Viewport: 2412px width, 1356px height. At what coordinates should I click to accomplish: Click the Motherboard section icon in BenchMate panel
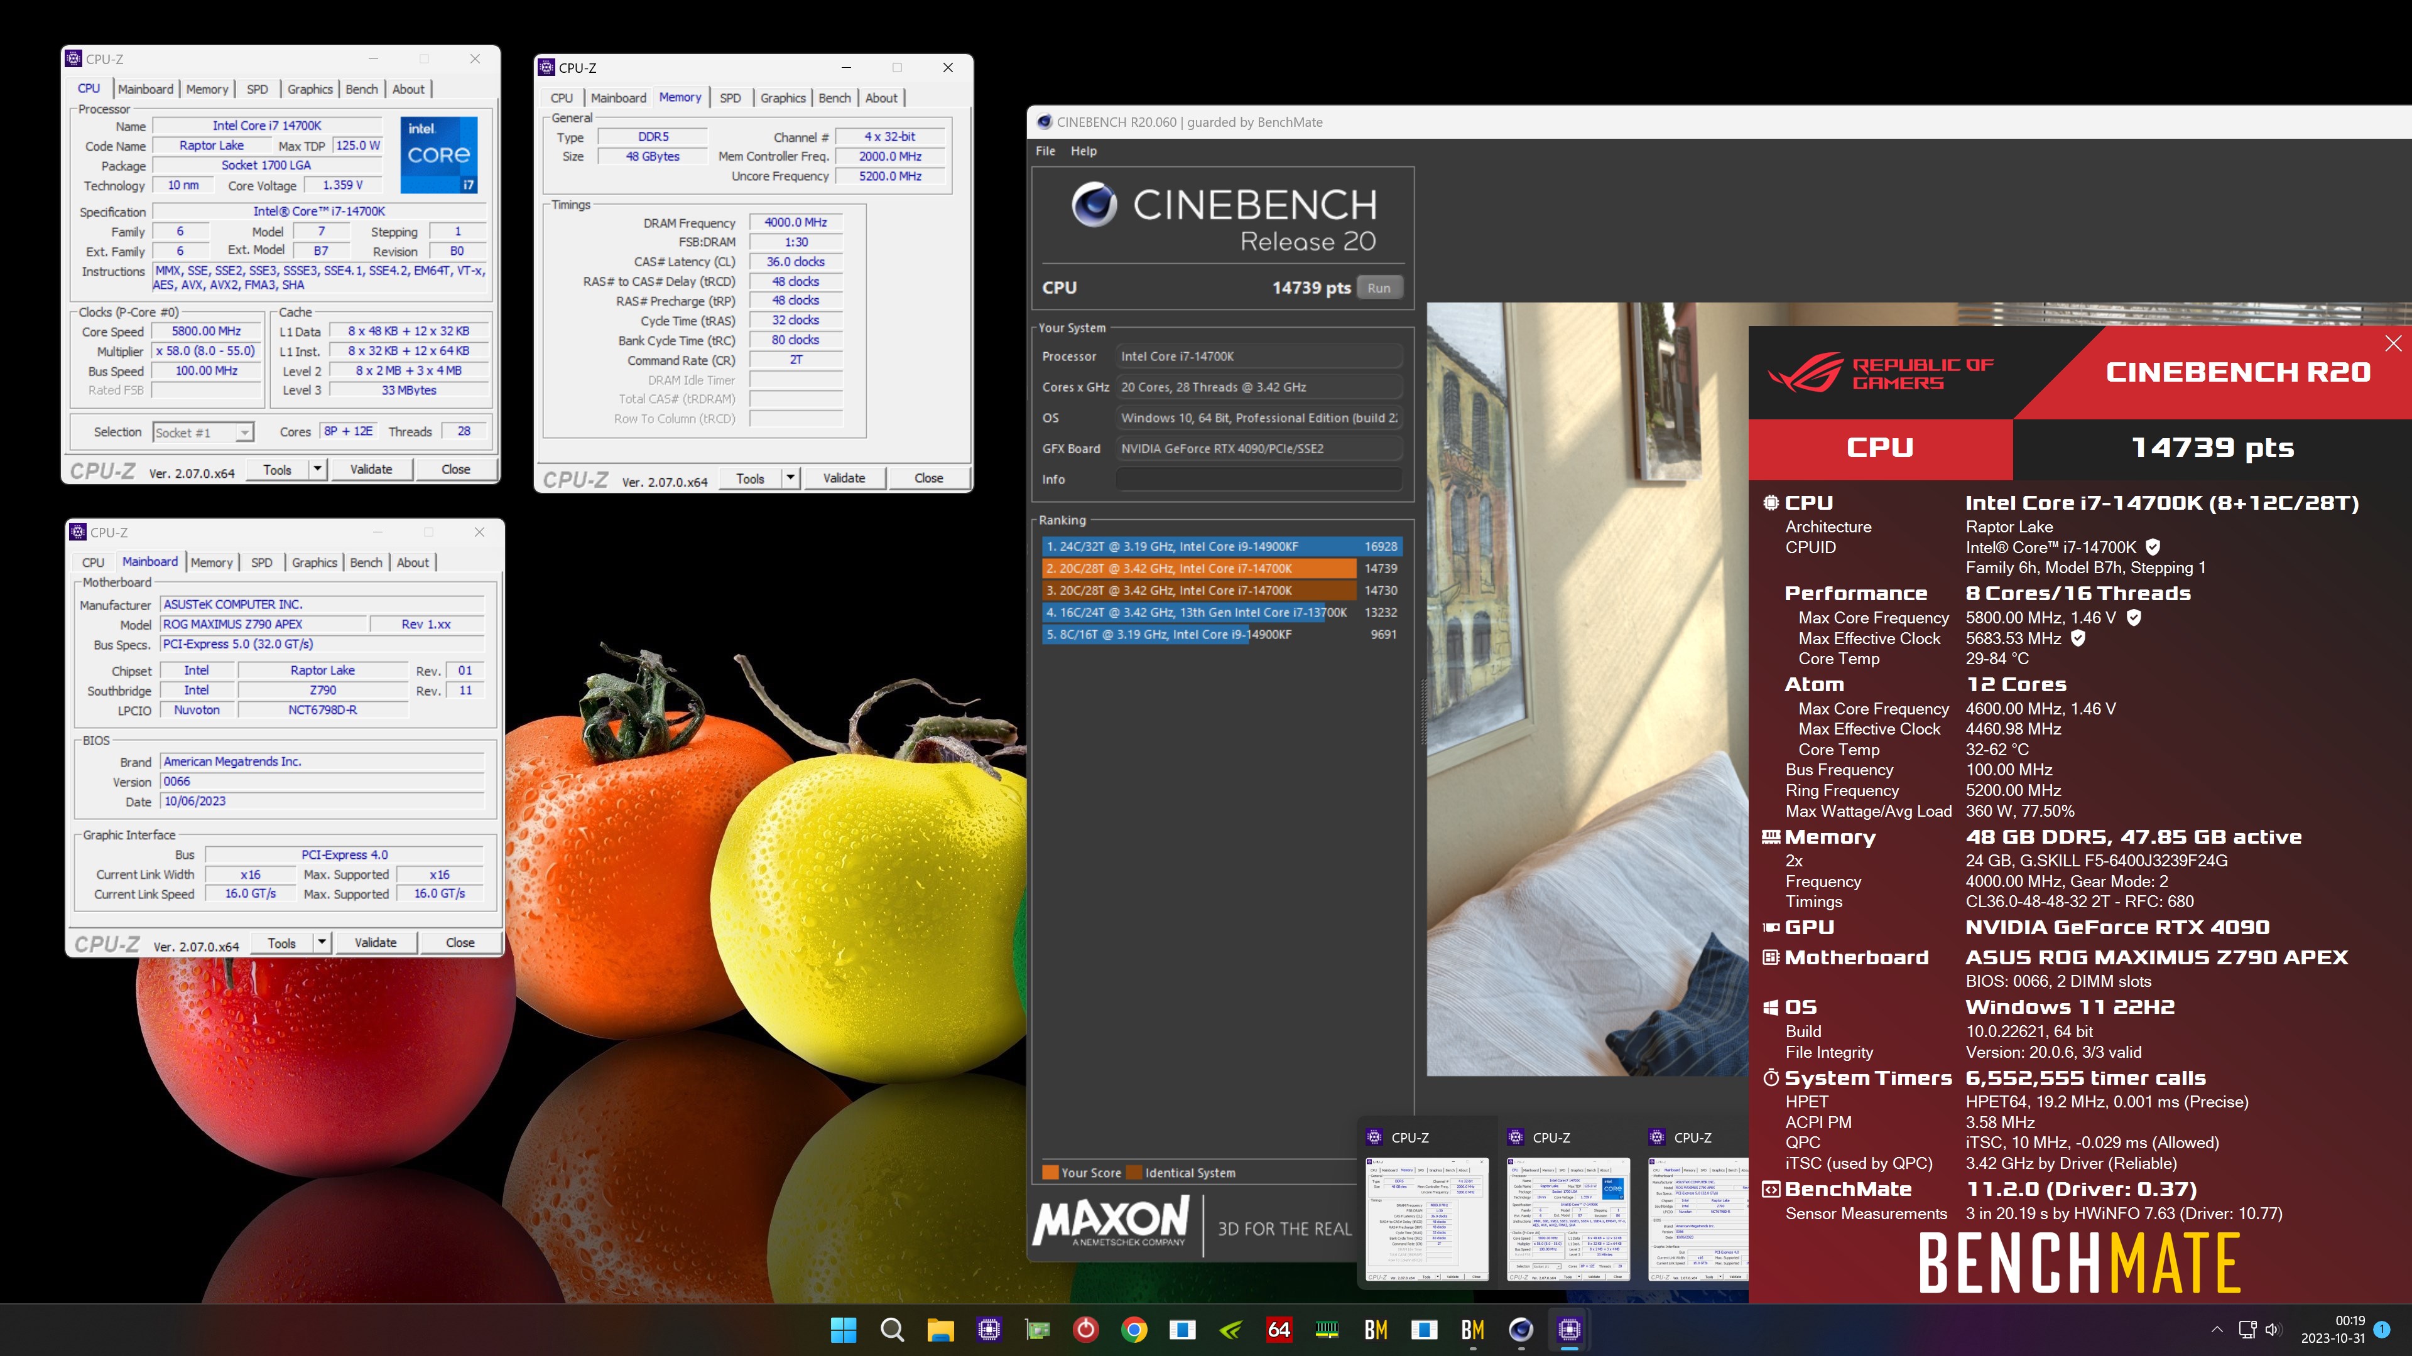(1771, 957)
